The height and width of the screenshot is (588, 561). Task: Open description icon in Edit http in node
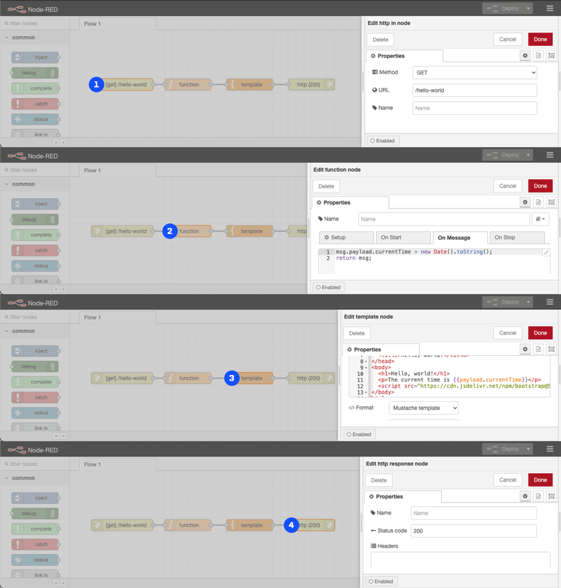538,56
